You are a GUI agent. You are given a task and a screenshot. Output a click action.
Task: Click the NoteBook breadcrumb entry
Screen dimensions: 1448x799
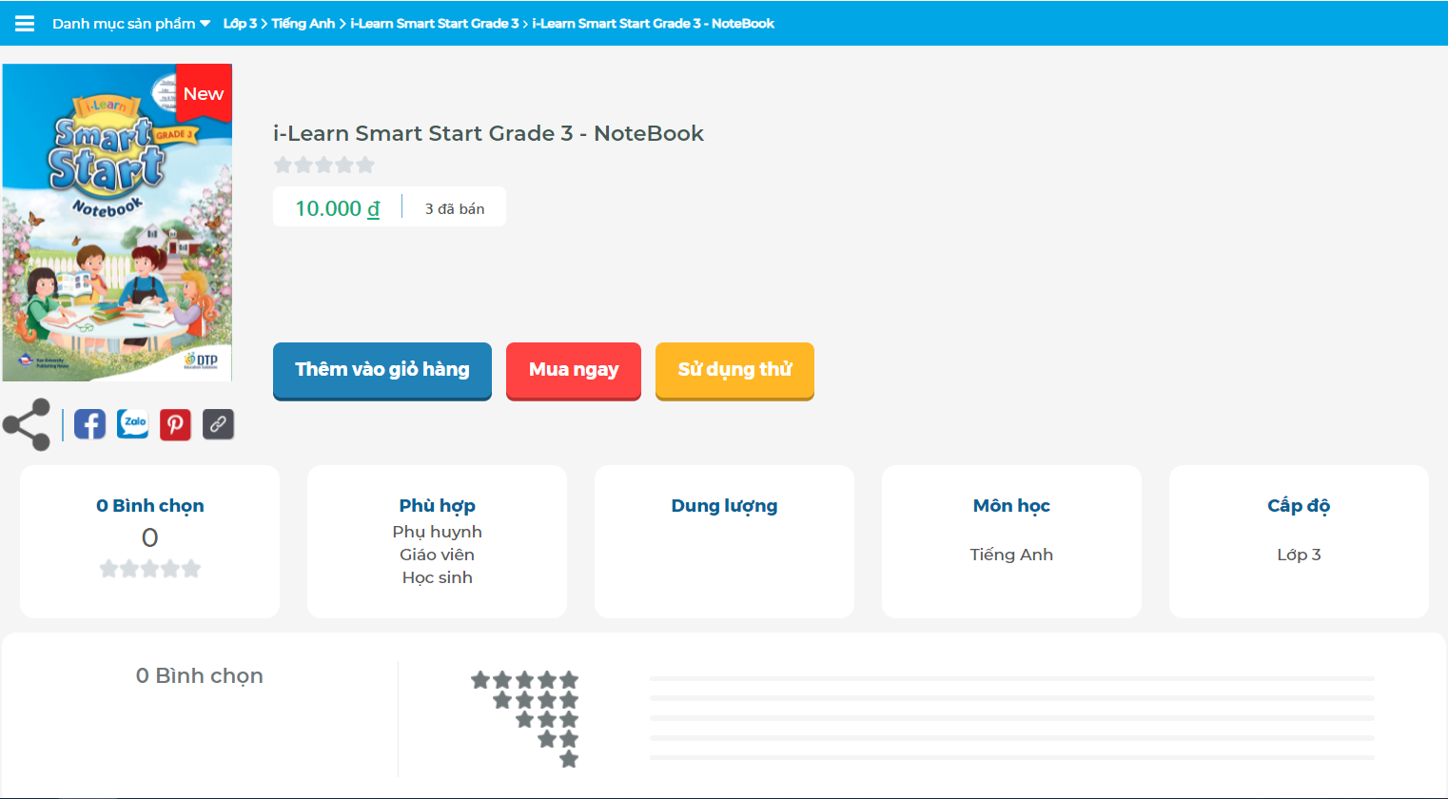(653, 24)
